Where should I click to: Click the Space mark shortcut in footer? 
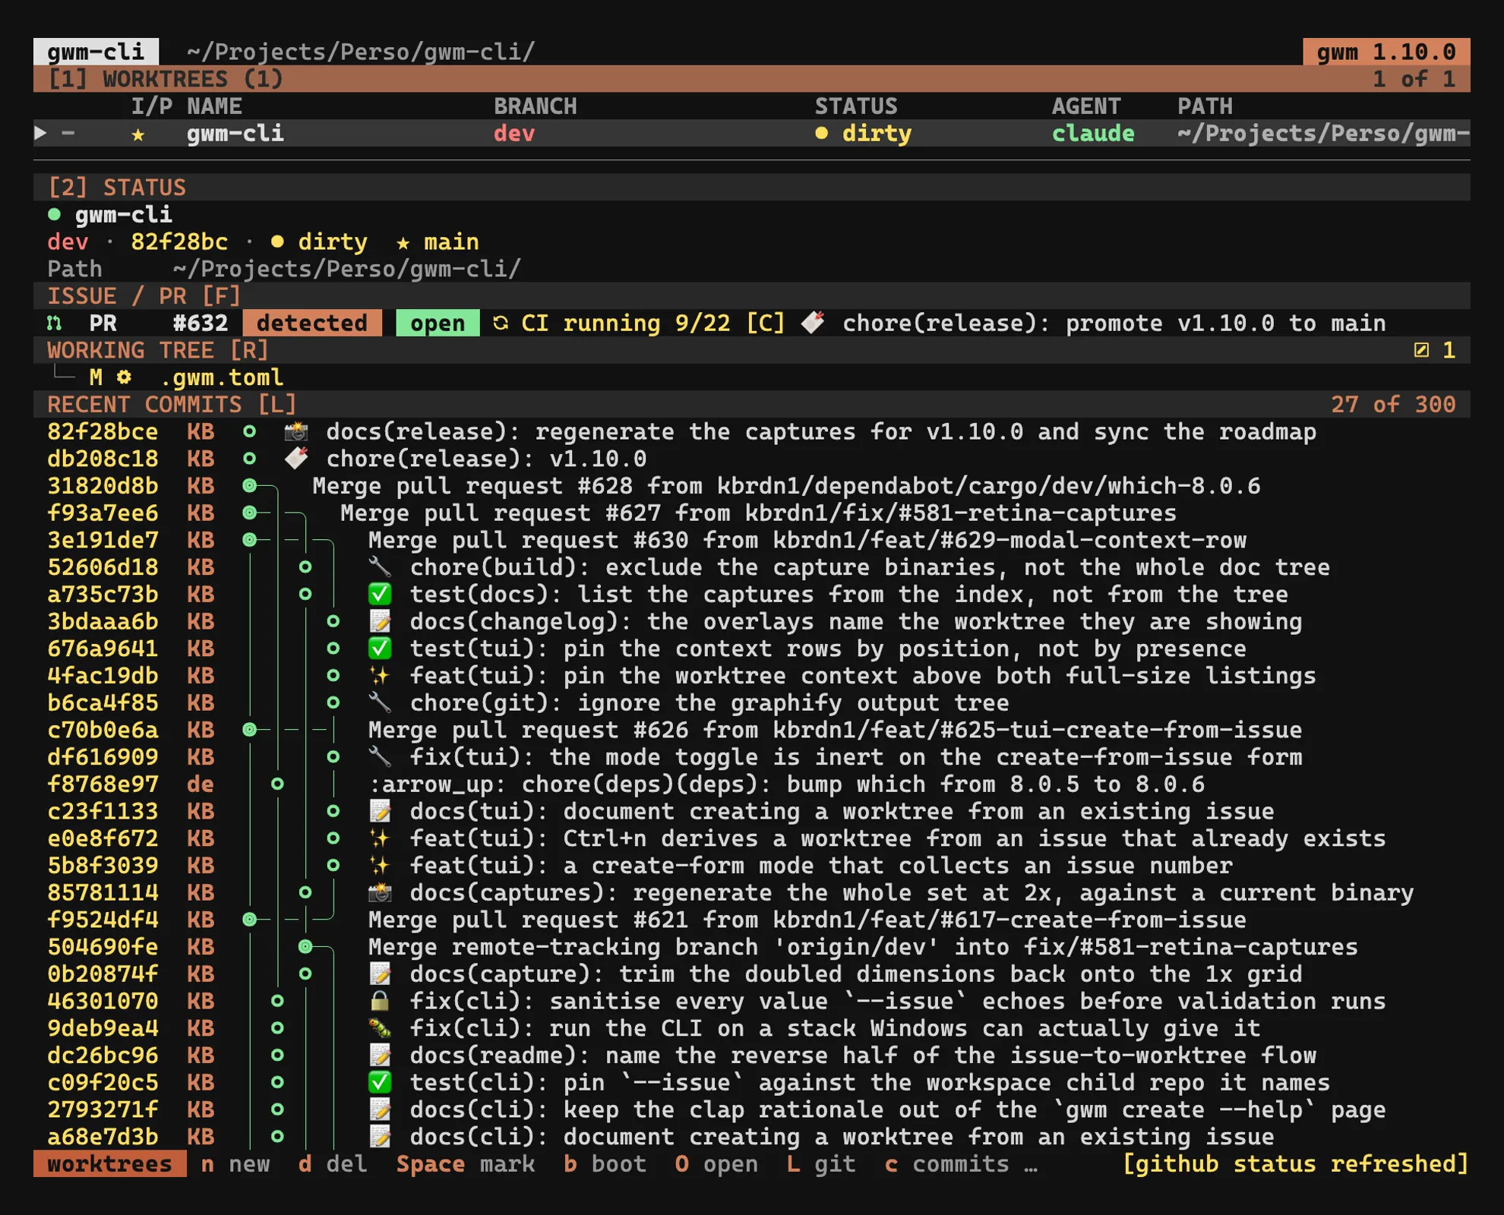click(466, 1164)
